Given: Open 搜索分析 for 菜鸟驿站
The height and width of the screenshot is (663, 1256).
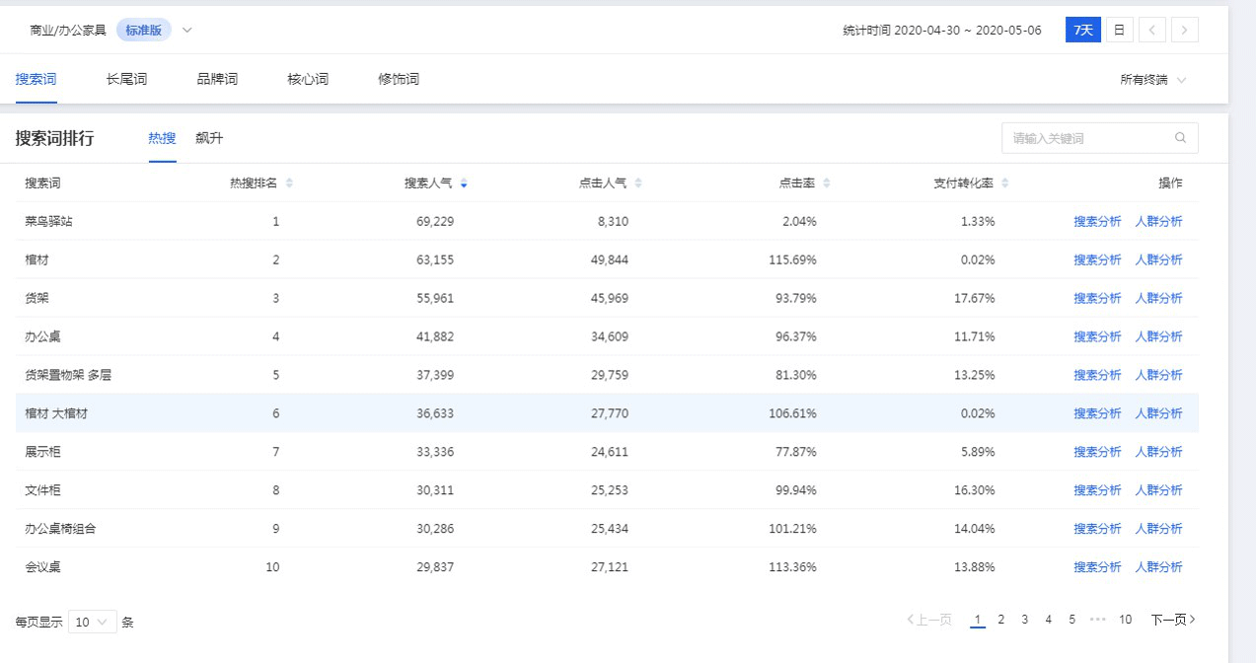Looking at the screenshot, I should (x=1097, y=222).
